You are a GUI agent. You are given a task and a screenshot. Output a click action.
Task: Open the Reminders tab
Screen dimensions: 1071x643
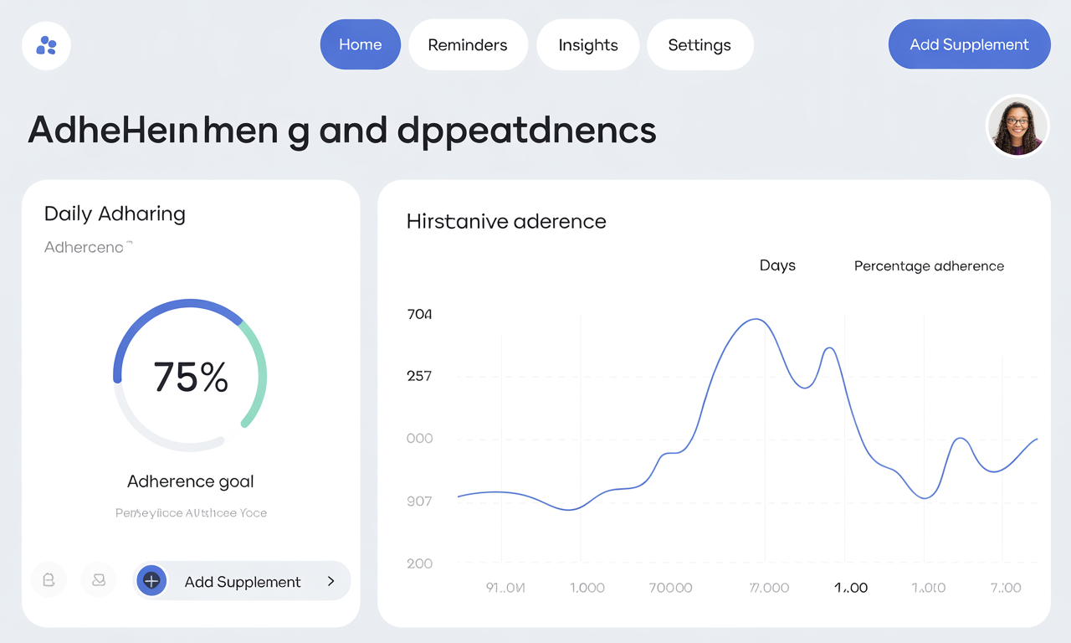tap(468, 45)
